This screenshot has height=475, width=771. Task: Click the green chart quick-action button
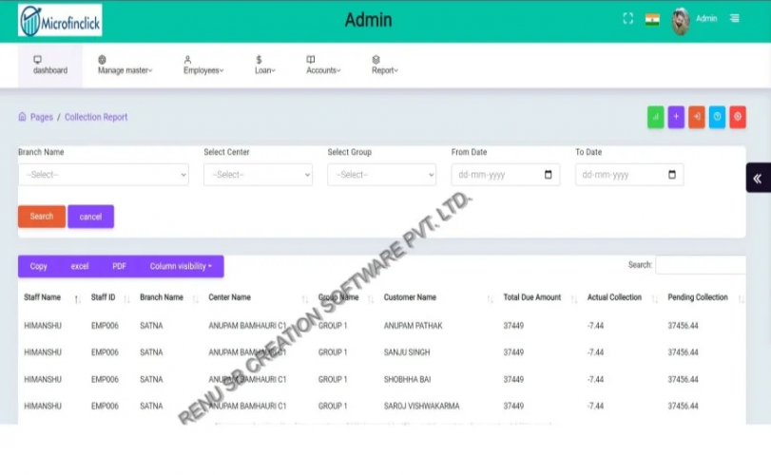pyautogui.click(x=655, y=117)
